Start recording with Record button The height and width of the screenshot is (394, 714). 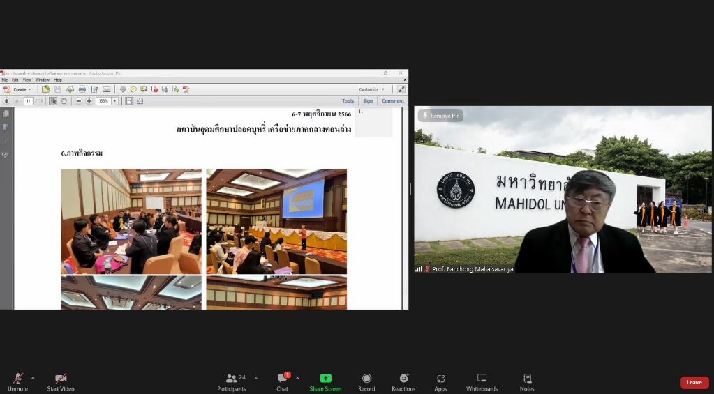point(366,383)
